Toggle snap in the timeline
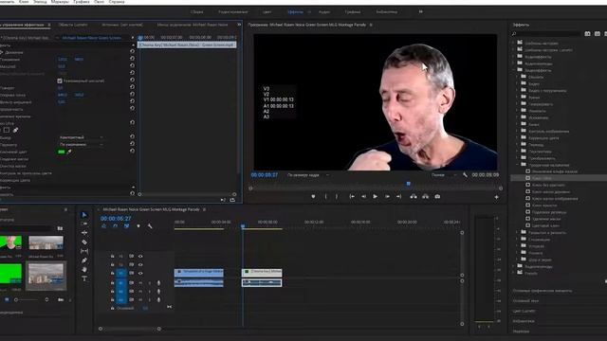 coord(115,225)
